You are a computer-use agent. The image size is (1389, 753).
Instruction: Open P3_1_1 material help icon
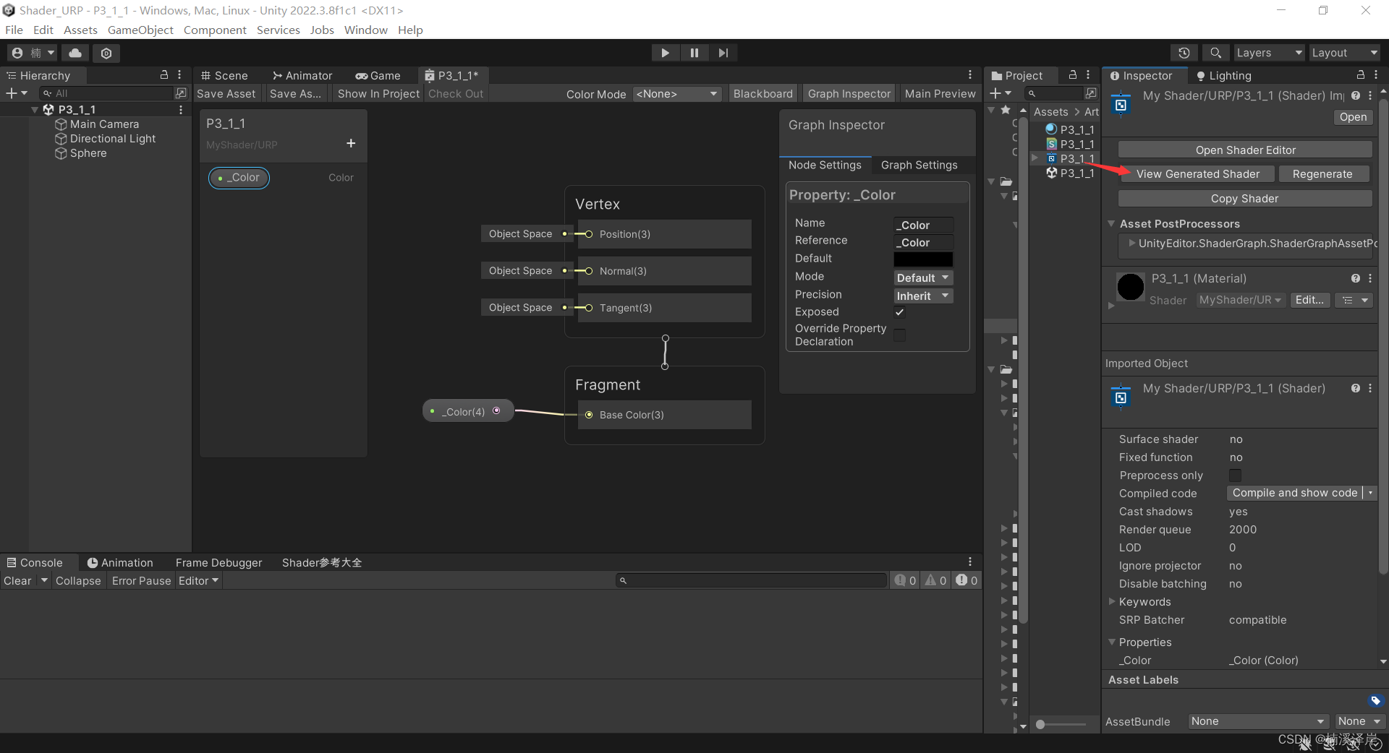[1356, 278]
